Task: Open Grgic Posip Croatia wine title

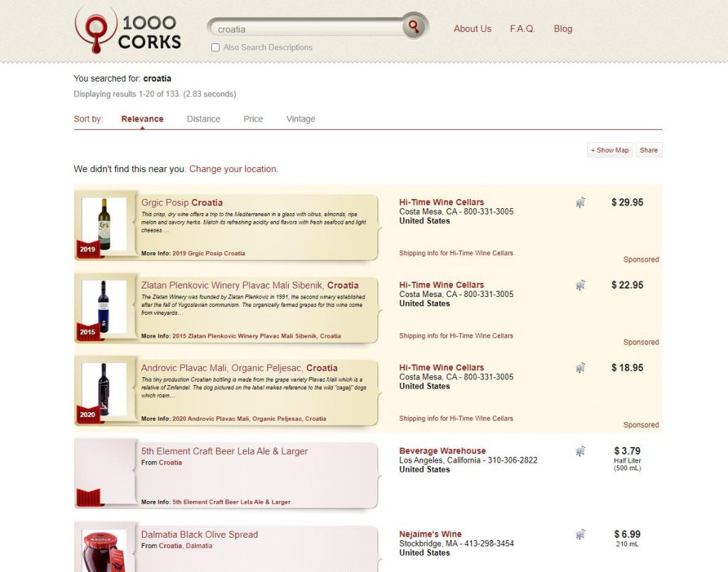Action: coord(182,203)
